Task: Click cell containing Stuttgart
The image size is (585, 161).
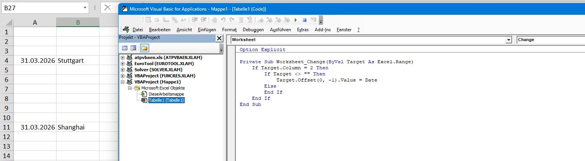Action: click(77, 60)
